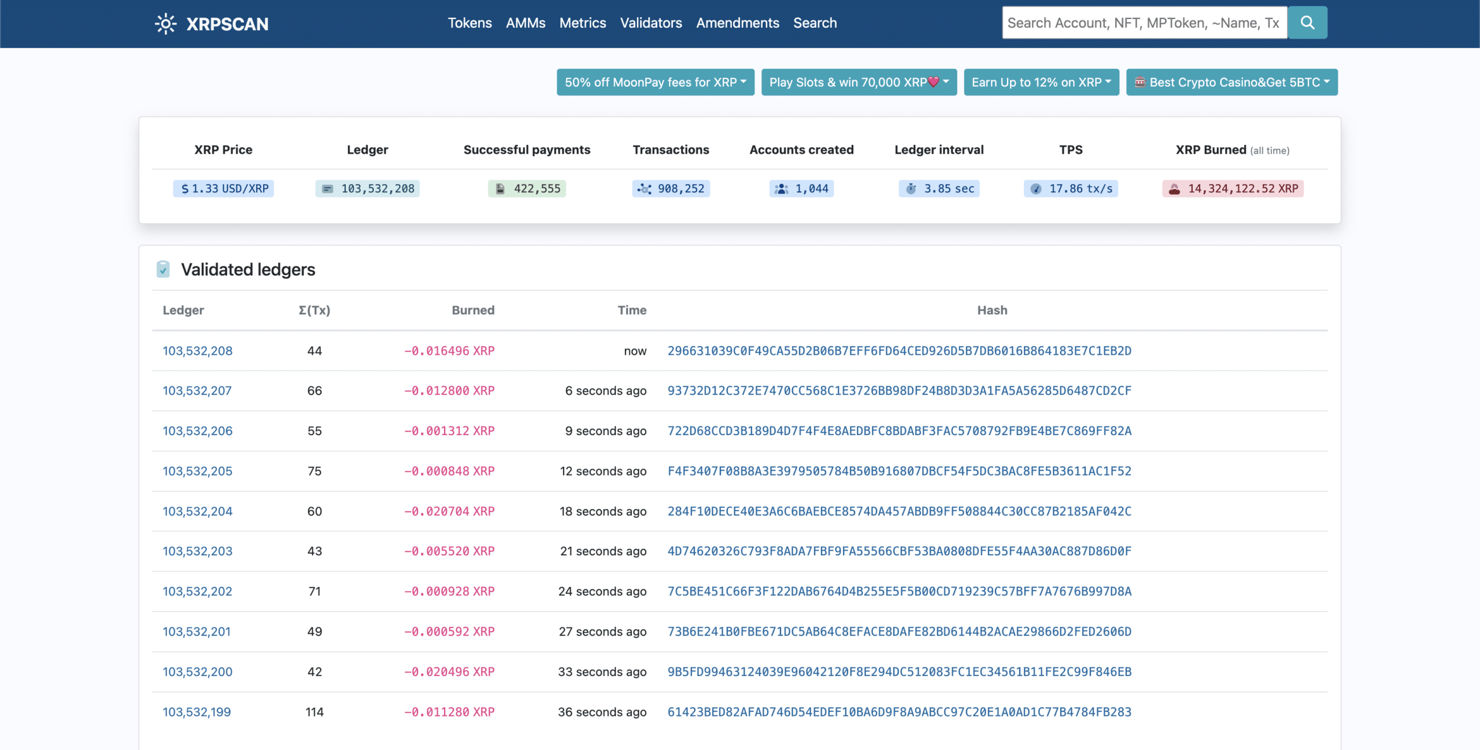
Task: Open the Best Crypto Casino dropdown
Action: pos(1231,82)
